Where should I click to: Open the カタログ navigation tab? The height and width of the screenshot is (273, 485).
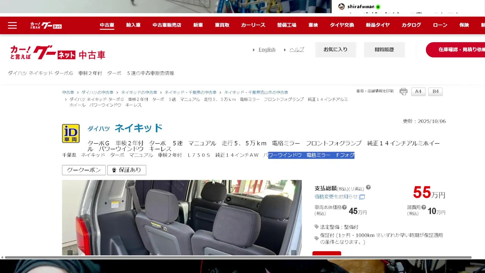coord(411,25)
